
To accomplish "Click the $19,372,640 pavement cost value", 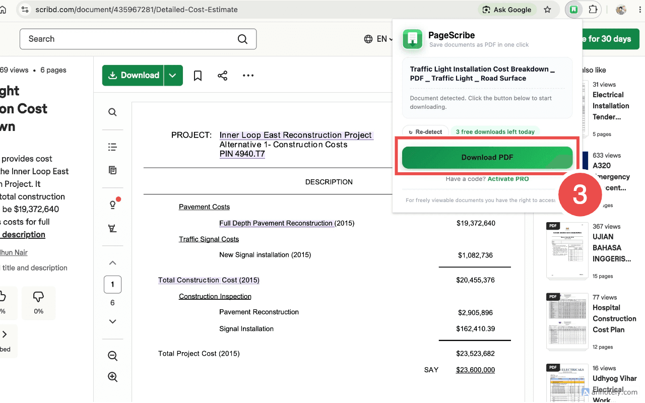I will 476,223.
